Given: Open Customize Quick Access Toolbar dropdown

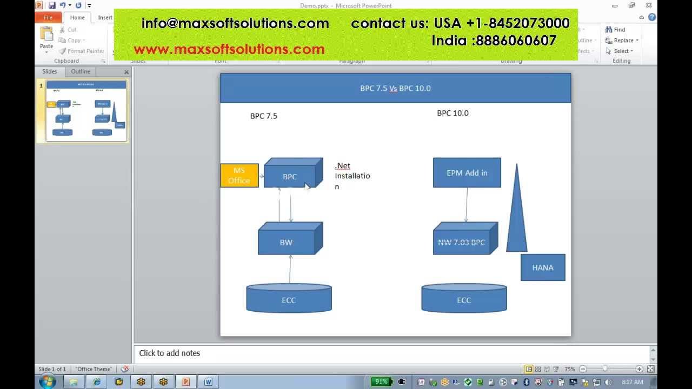Looking at the screenshot, I should click(x=89, y=5).
